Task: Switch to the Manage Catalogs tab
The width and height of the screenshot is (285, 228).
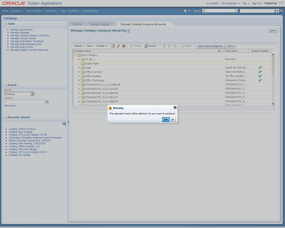Action: tap(100, 24)
